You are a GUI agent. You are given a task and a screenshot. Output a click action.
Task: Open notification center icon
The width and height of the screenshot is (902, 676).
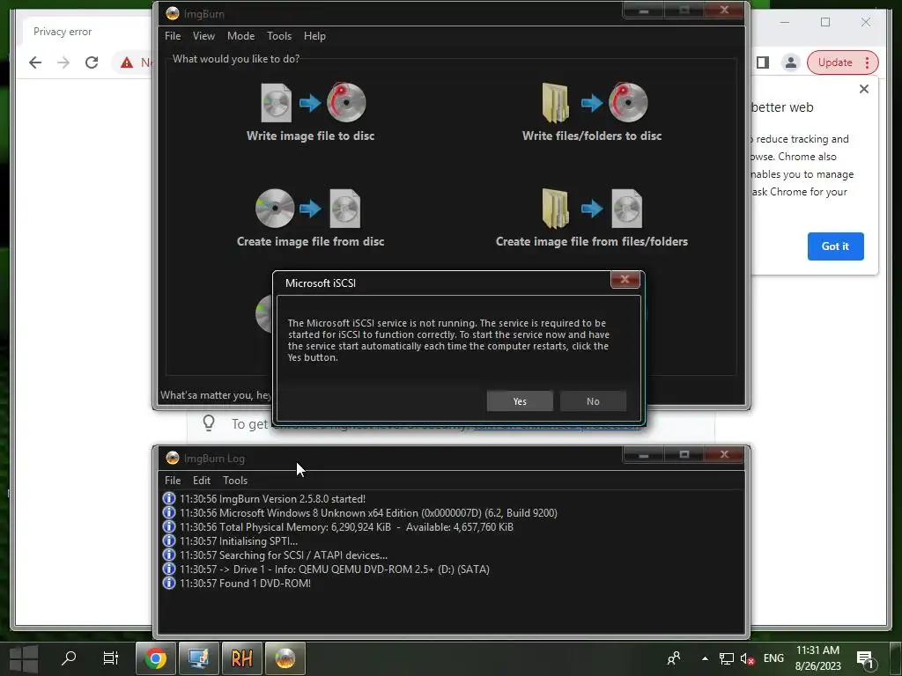click(865, 659)
